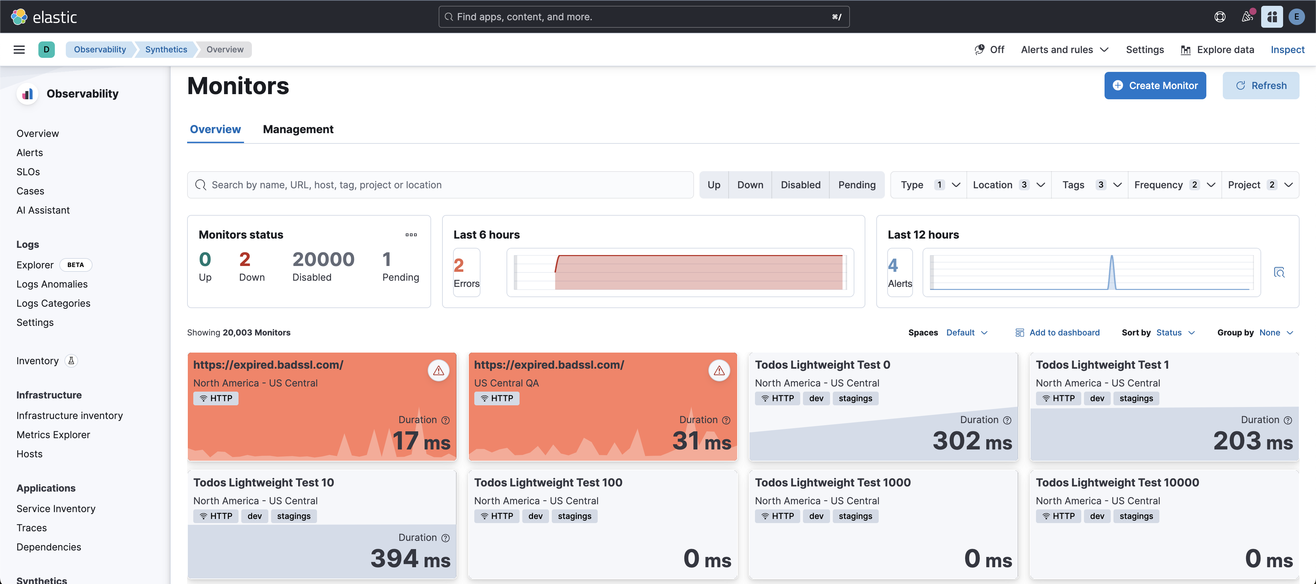
Task: Click the Last 6 hours errors chart
Action: pos(680,272)
